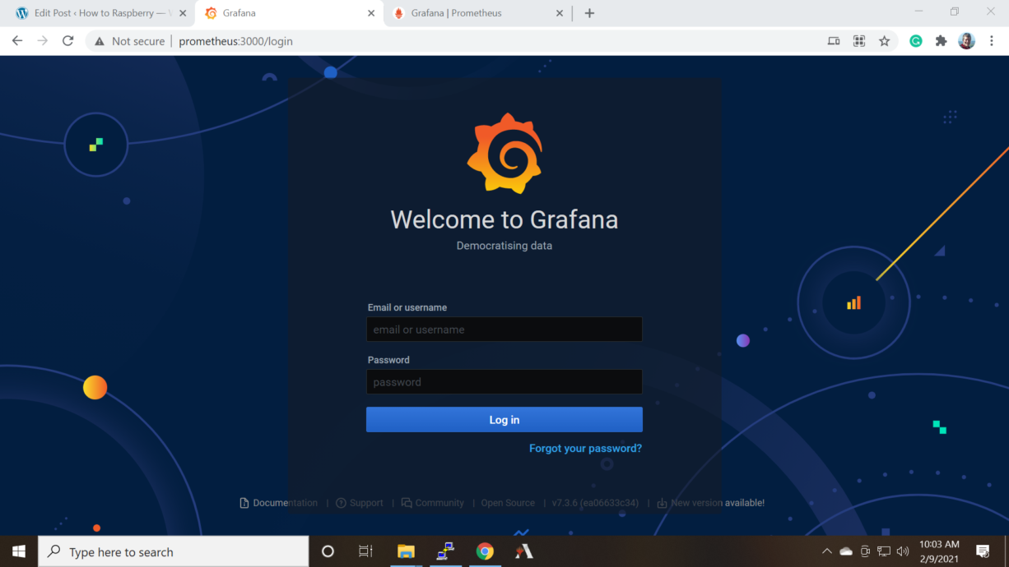Image resolution: width=1009 pixels, height=567 pixels.
Task: Click the Community icon in footer
Action: [x=406, y=502]
